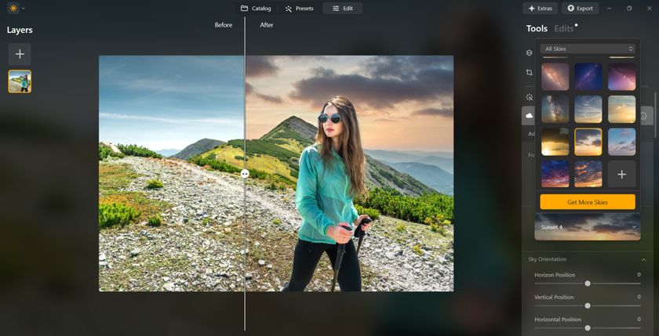This screenshot has width=659, height=336.
Task: Add a new layer with the plus button
Action: click(x=20, y=54)
